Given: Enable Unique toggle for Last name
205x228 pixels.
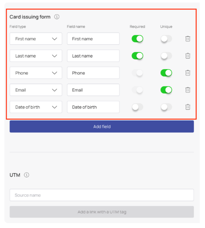Looking at the screenshot, I should click(166, 56).
